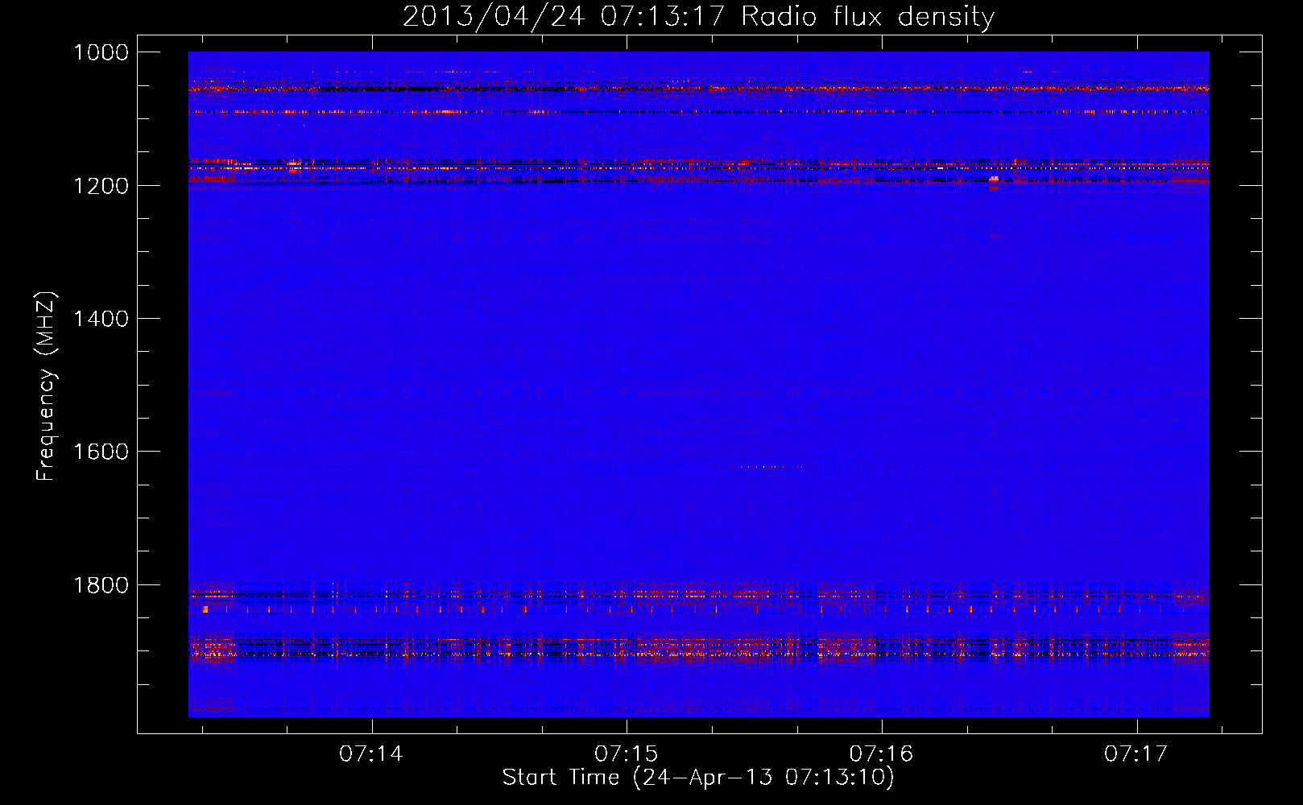Click the faint dotted line near 1620 MHz

(x=769, y=467)
